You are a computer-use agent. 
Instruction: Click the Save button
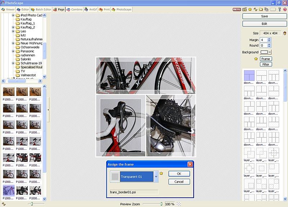coord(265,16)
